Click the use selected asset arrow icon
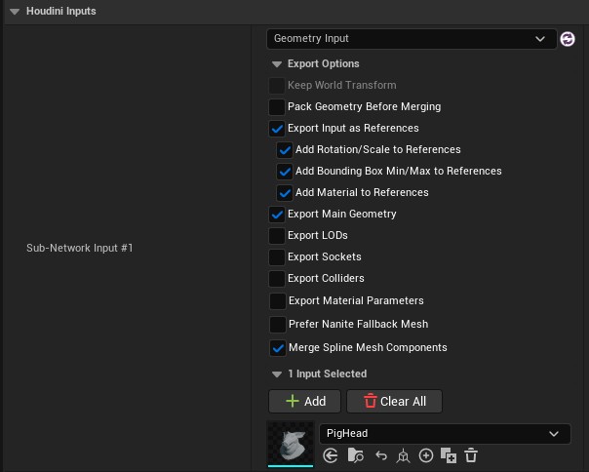The height and width of the screenshot is (472, 589). coord(331,455)
